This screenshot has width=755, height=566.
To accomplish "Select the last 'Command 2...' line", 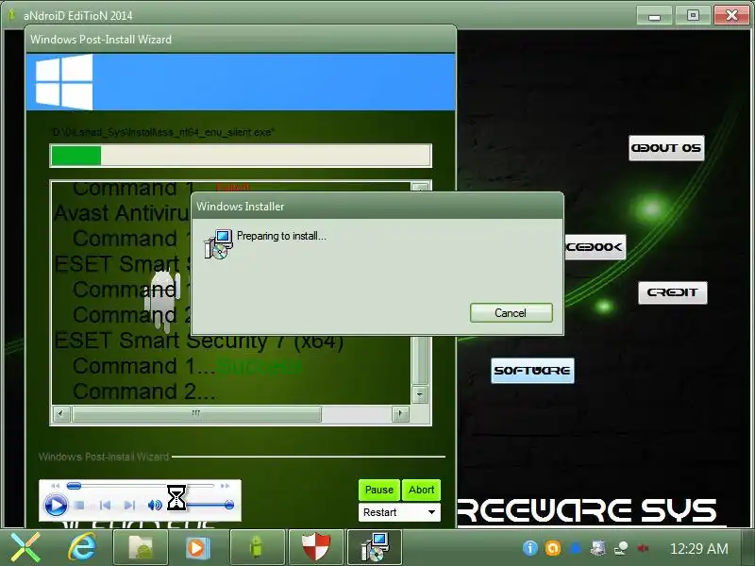I will pos(144,391).
